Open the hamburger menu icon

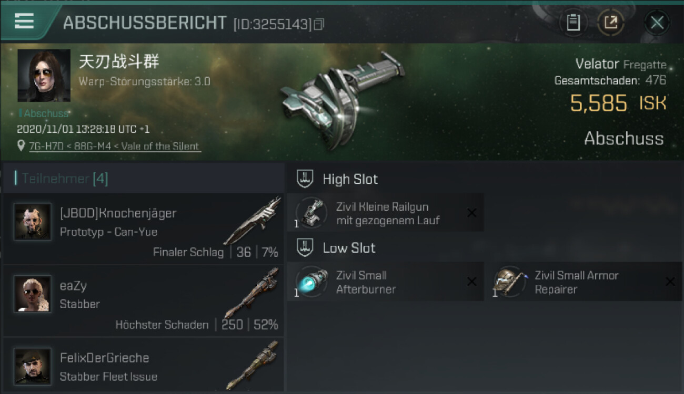tap(24, 21)
